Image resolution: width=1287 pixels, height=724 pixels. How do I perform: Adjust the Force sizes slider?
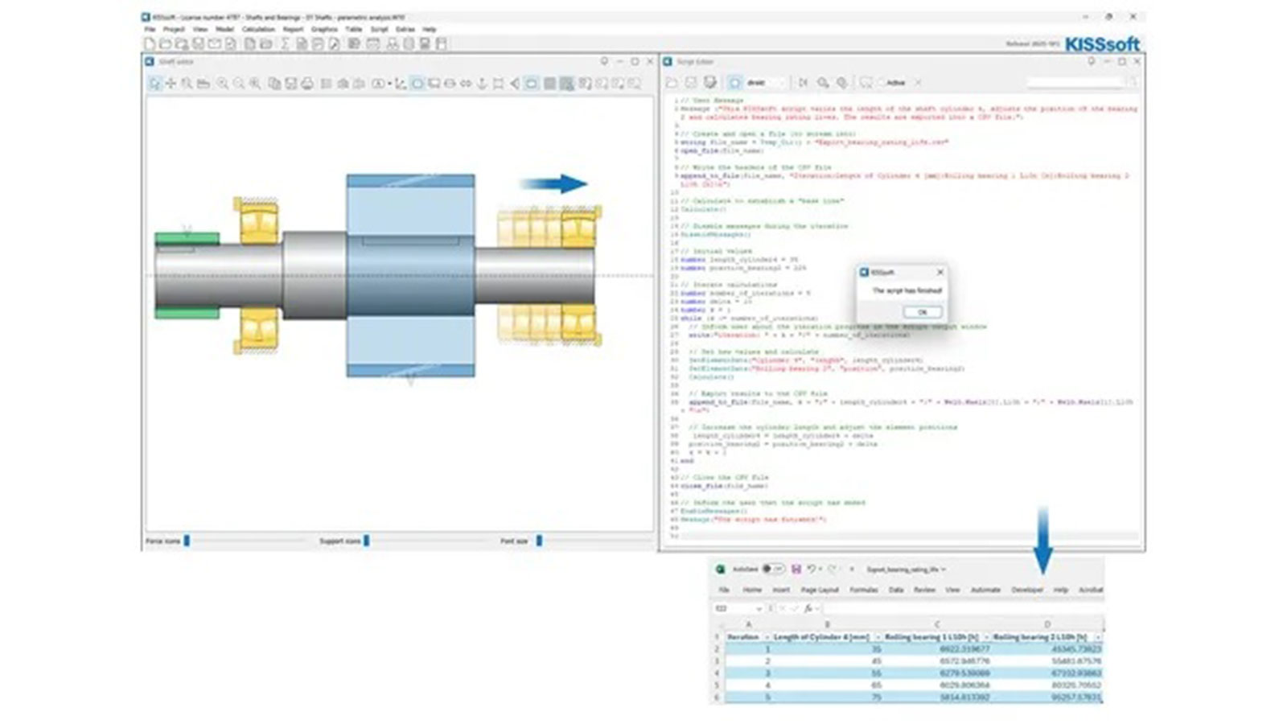click(187, 541)
